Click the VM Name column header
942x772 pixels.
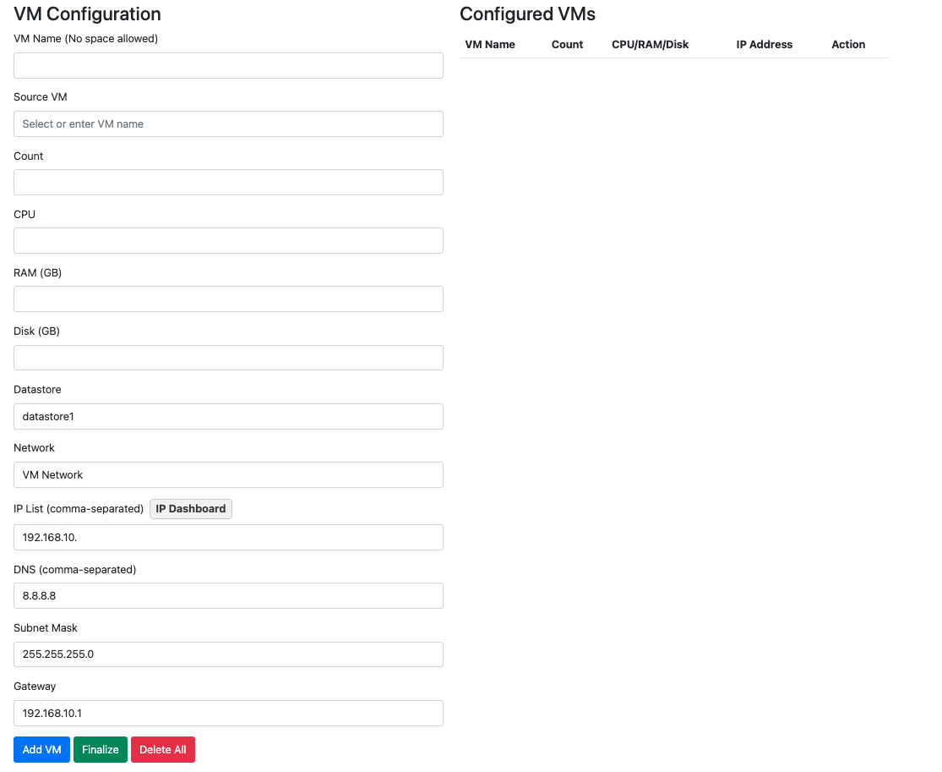coord(490,45)
